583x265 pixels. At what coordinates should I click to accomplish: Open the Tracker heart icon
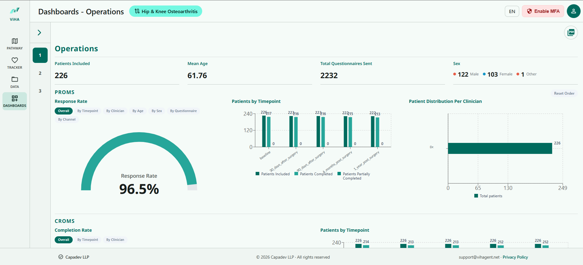15,60
